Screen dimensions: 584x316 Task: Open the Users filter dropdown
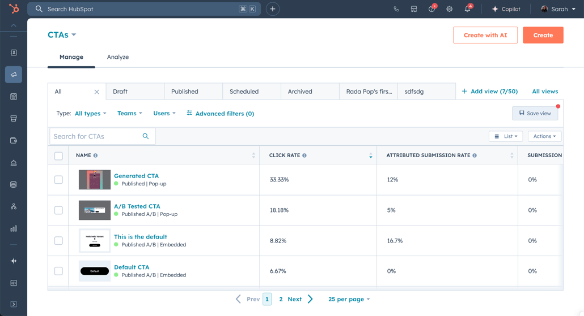164,113
